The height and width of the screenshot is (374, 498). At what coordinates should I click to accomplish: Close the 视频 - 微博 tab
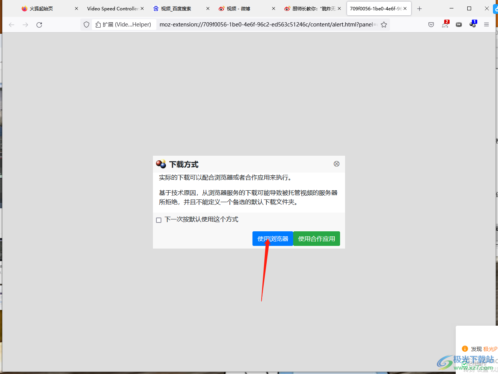tap(274, 8)
